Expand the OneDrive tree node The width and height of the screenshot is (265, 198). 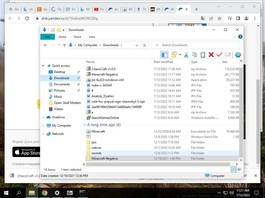click(43, 117)
